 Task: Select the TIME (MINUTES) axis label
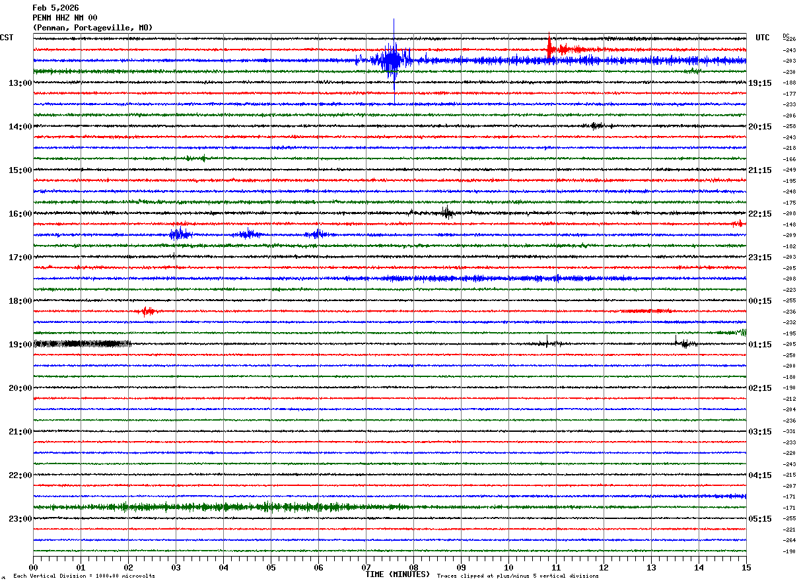pyautogui.click(x=398, y=574)
